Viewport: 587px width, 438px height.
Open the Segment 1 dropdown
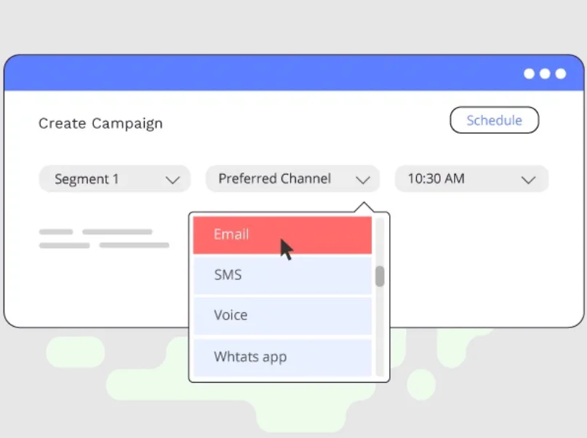(114, 179)
